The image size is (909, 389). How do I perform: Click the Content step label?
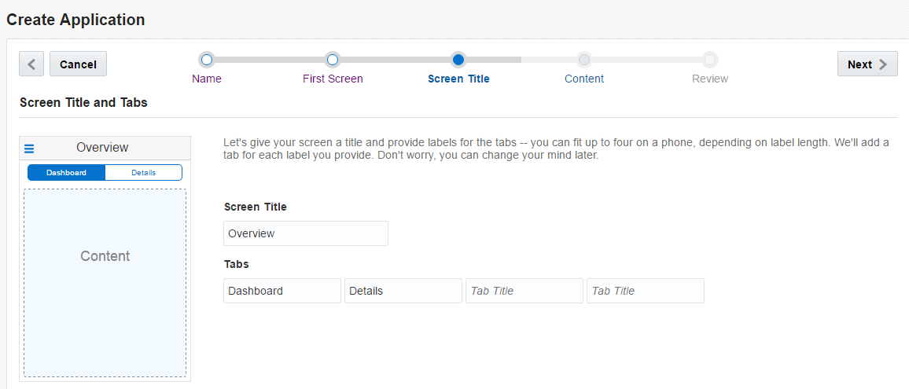[584, 79]
